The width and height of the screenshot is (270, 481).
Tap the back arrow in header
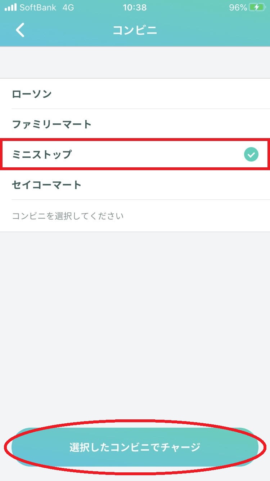[x=20, y=30]
